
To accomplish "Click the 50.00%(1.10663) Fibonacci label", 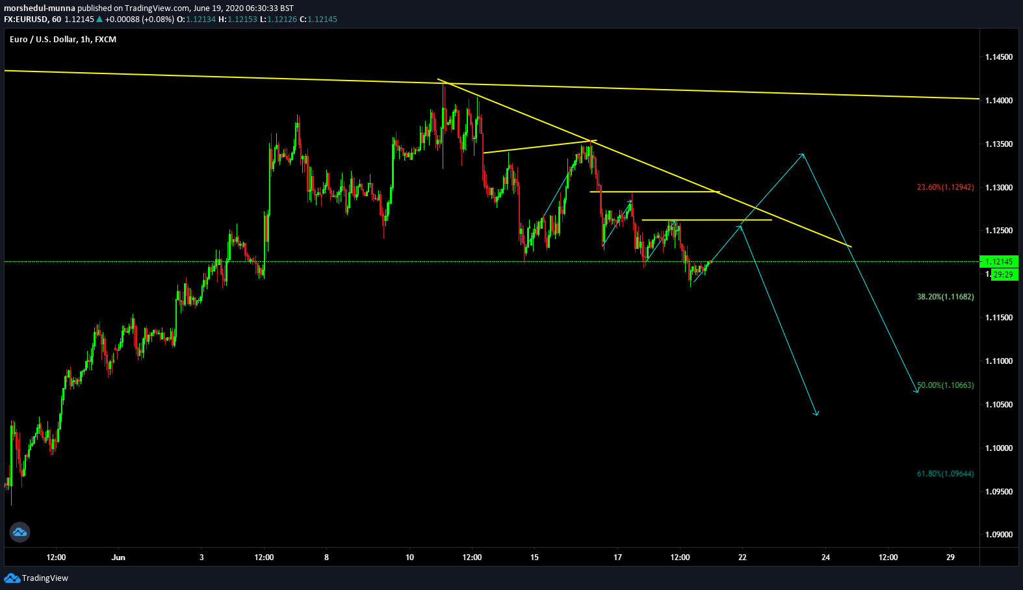I will 945,385.
